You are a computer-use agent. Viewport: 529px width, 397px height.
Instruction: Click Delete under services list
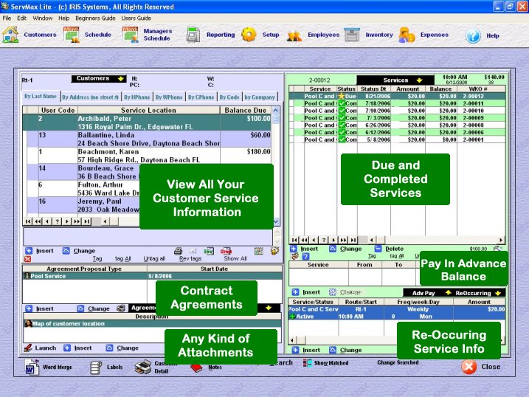(x=390, y=249)
